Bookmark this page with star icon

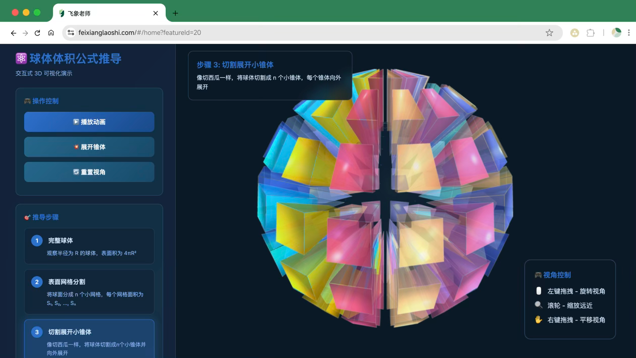[x=549, y=33]
